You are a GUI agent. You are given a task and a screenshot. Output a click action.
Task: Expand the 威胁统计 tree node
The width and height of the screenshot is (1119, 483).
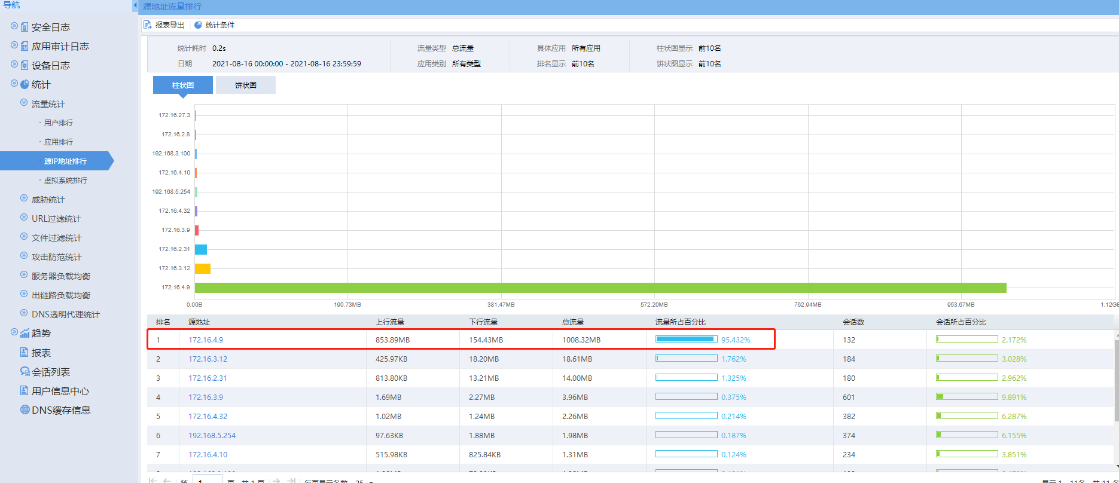click(24, 198)
